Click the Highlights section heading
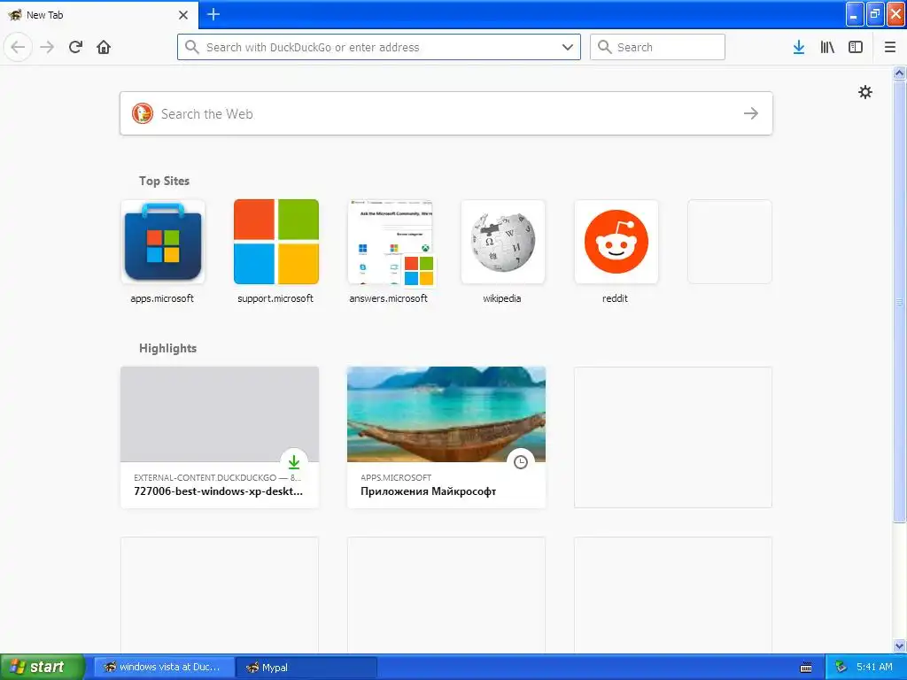907x680 pixels. (x=167, y=348)
